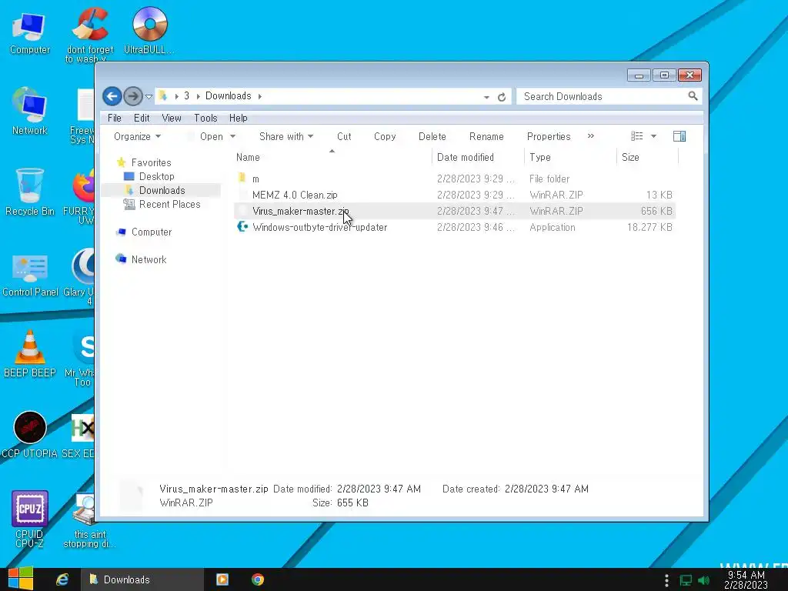Viewport: 788px width, 591px height.
Task: Click the volume speaker tray icon
Action: 703,580
